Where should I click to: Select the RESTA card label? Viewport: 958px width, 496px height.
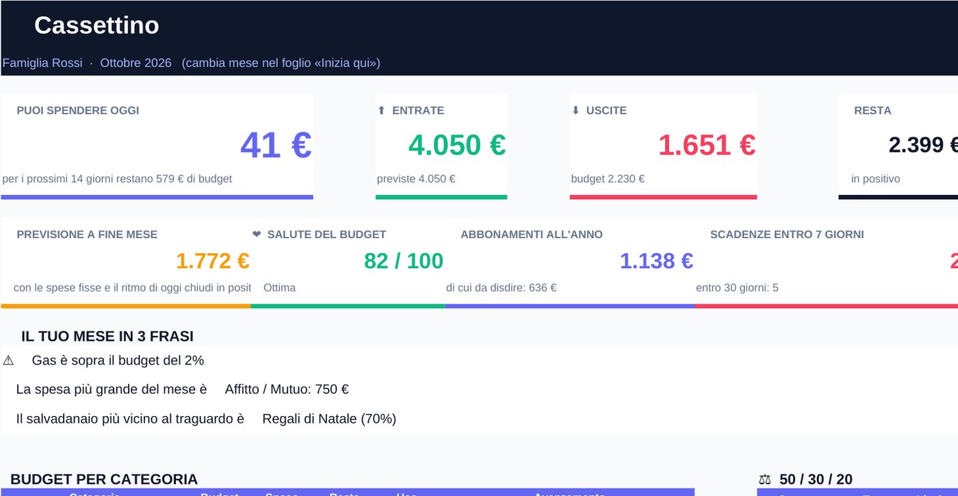point(872,110)
